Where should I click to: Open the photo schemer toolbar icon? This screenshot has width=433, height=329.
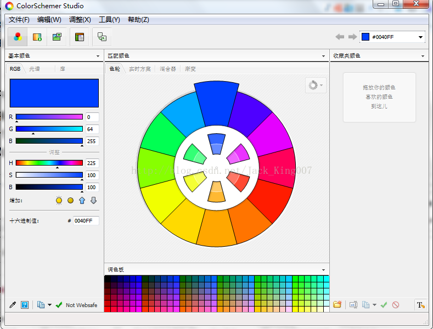[x=57, y=37]
